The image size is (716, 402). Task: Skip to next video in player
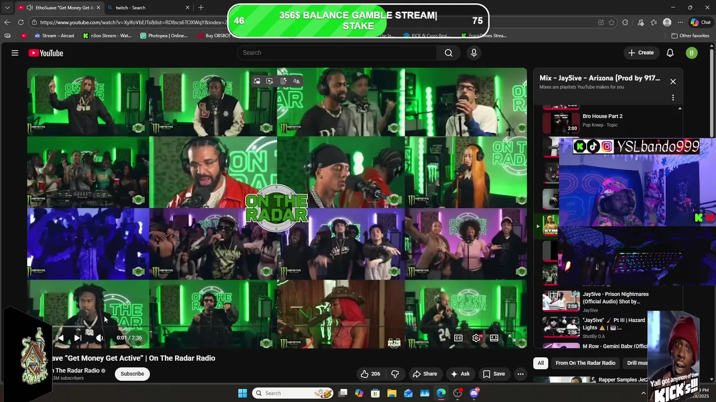78,338
